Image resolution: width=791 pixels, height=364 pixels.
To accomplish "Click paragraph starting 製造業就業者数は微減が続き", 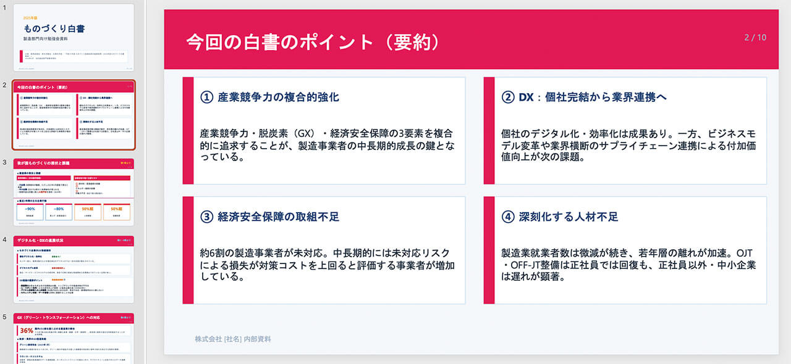I will [x=628, y=265].
